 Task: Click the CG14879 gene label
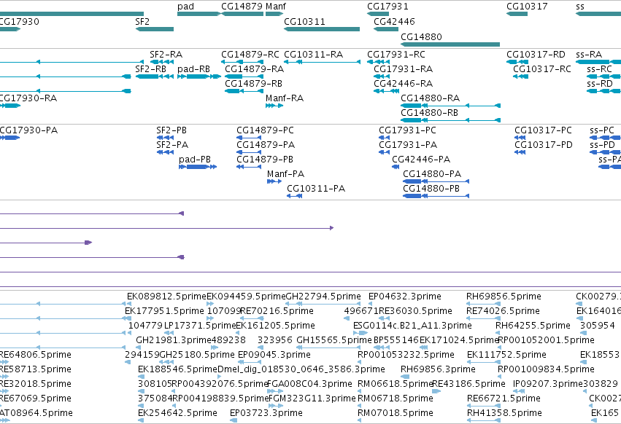point(242,7)
